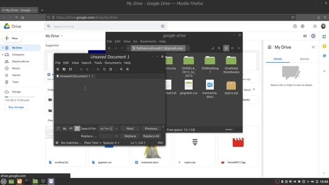329x185 pixels.
Task: Click Search in Drive field
Action: point(105,26)
